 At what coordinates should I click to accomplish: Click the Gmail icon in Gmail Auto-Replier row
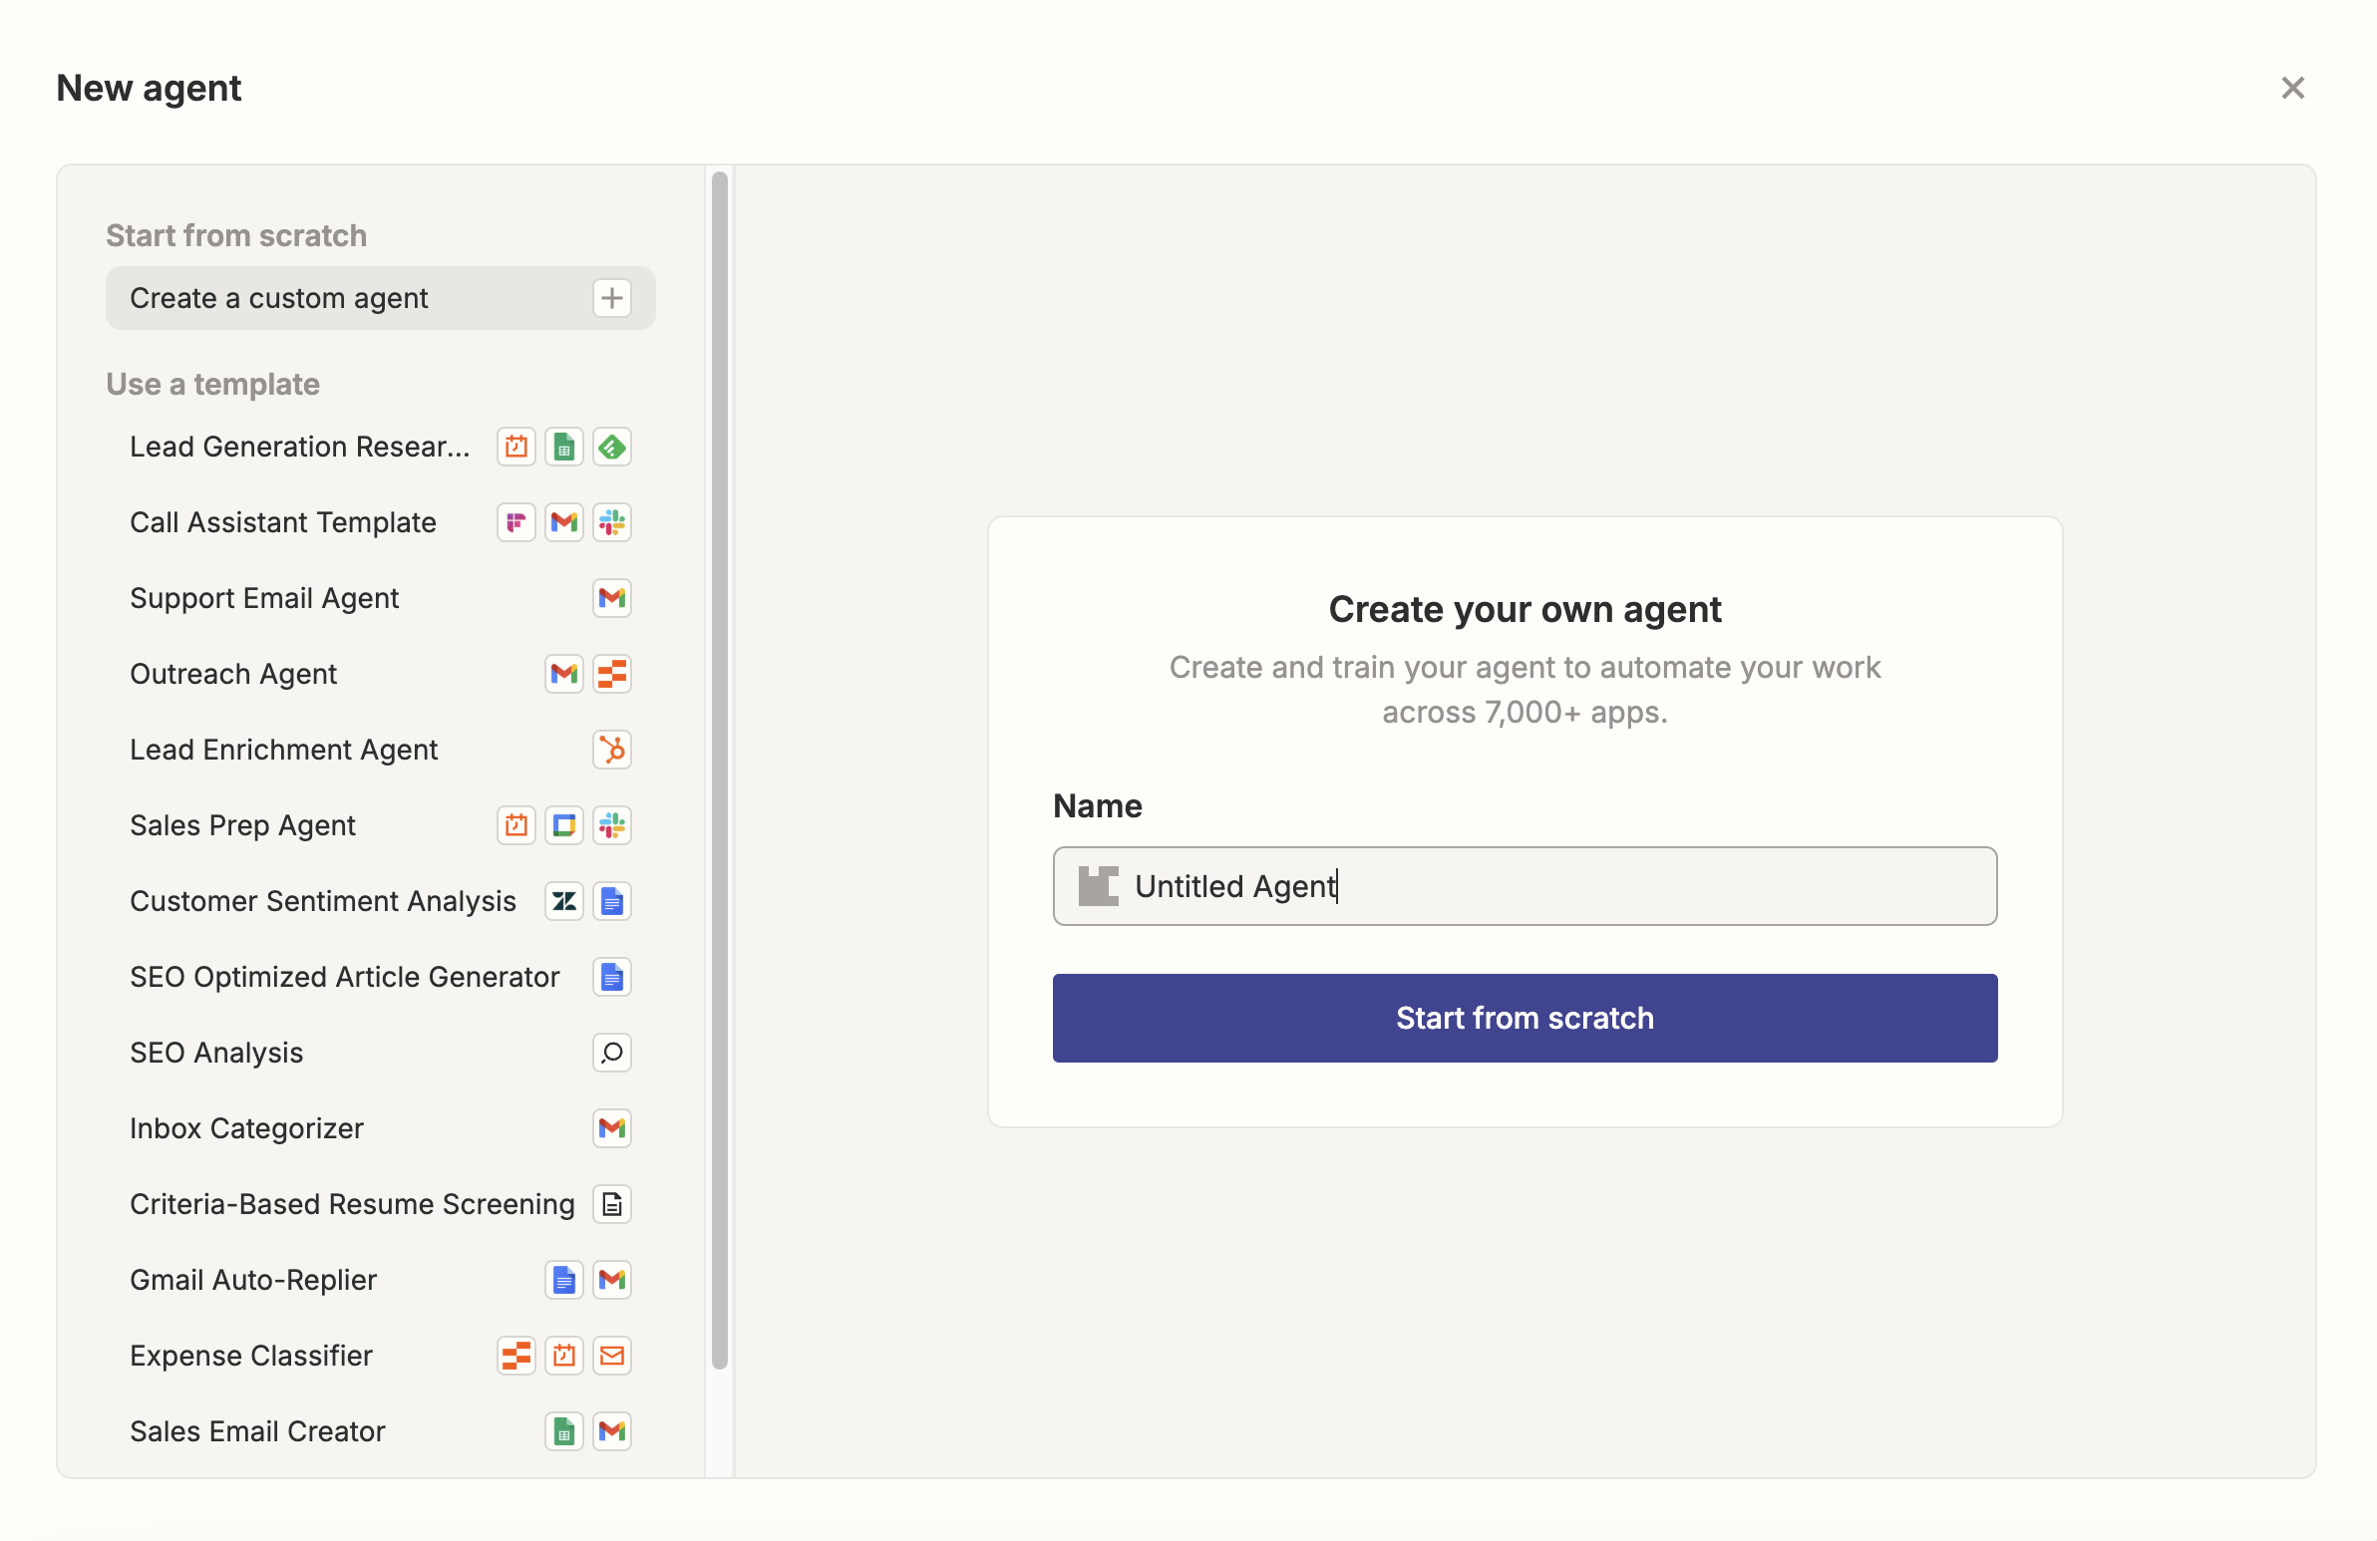click(611, 1280)
